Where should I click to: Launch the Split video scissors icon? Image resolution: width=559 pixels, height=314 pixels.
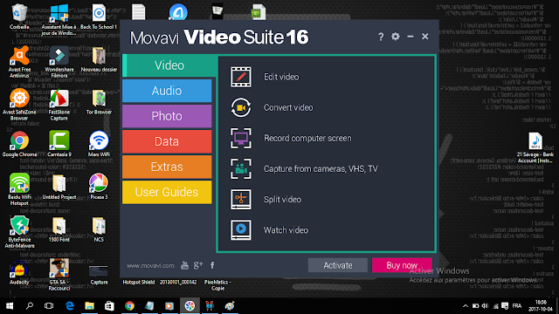tap(241, 200)
